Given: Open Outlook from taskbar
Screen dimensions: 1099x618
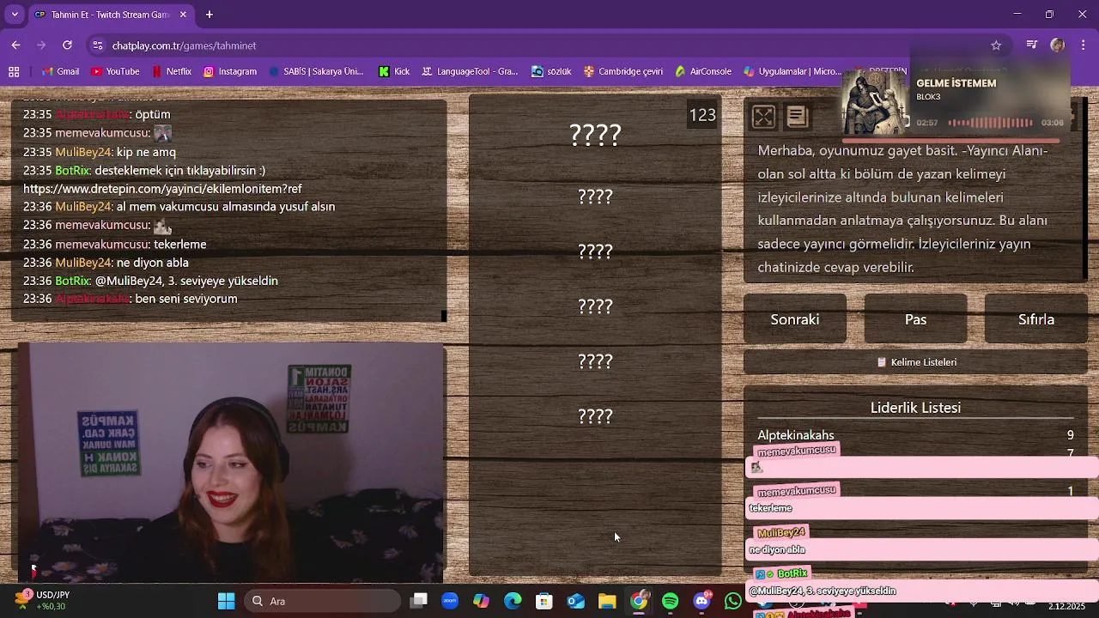Looking at the screenshot, I should click(576, 601).
